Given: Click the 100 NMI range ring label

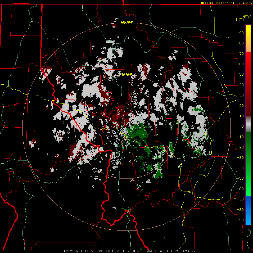Looking at the screenshot, I should click(126, 22).
